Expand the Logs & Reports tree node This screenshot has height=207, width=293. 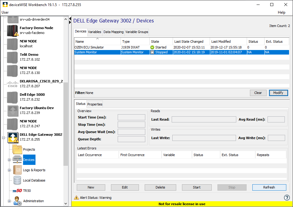(9, 170)
